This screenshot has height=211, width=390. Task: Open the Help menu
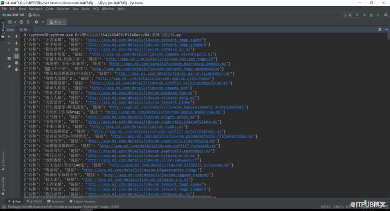pyautogui.click(x=121, y=9)
